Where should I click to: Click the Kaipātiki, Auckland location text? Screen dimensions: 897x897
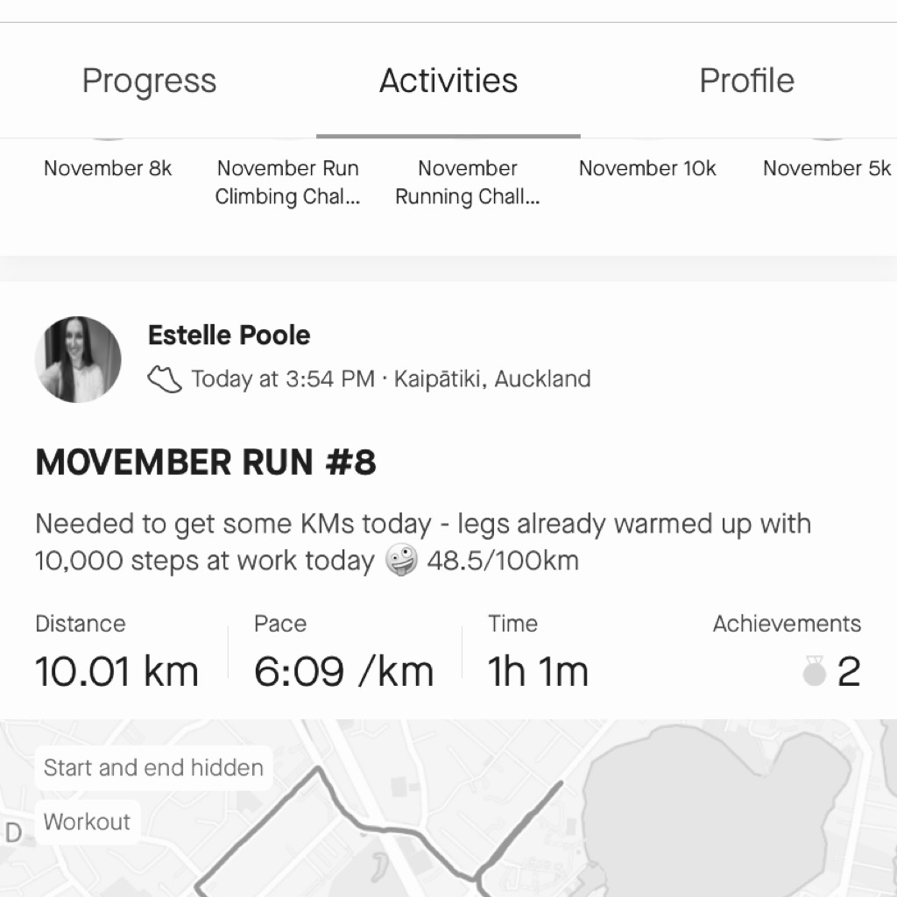492,378
